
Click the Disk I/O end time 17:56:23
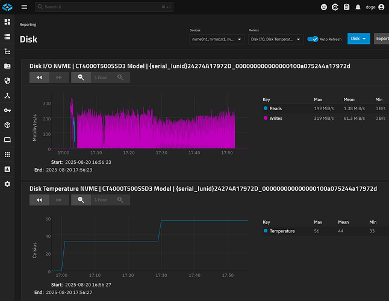pyautogui.click(x=69, y=170)
